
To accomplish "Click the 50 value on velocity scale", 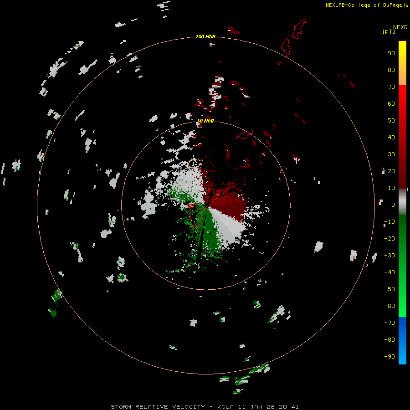I will pyautogui.click(x=391, y=121).
